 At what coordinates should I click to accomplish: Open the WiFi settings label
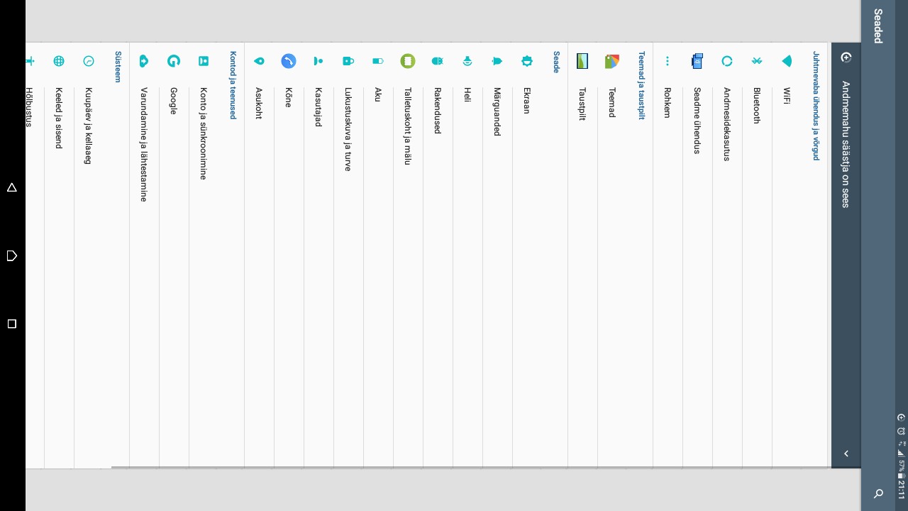coord(787,96)
